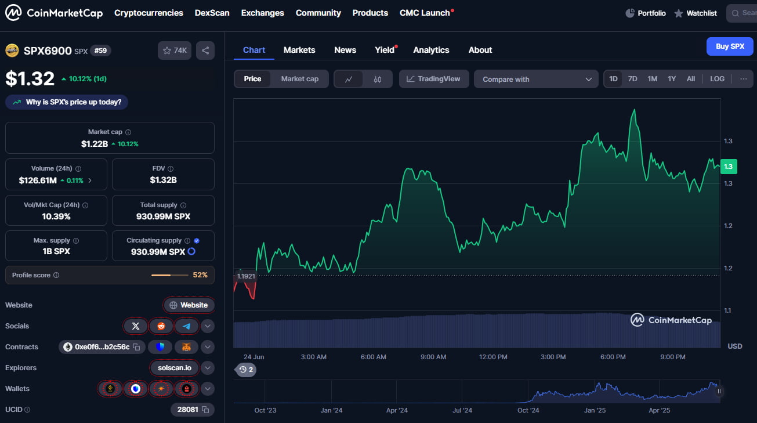Copy the 0xe0f6...b2c56c contract address

[x=137, y=347]
